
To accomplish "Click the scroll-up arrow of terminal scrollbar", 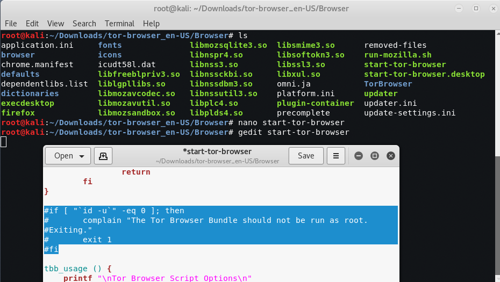I will click(497, 33).
